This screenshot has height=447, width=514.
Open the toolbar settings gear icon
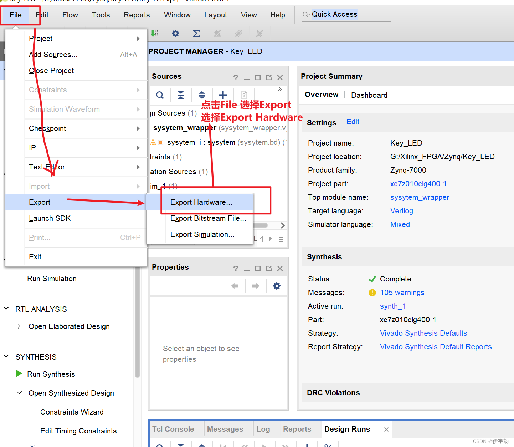coord(175,34)
